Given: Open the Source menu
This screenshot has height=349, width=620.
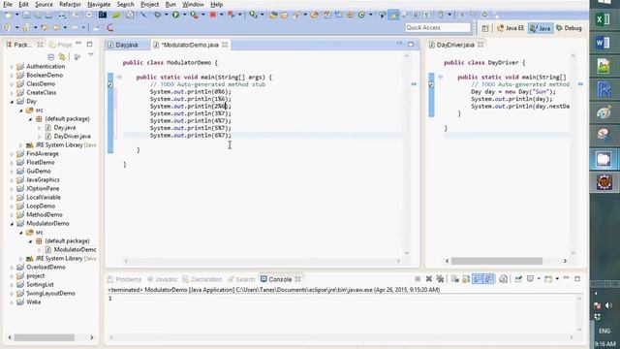Looking at the screenshot, I should (44, 4).
